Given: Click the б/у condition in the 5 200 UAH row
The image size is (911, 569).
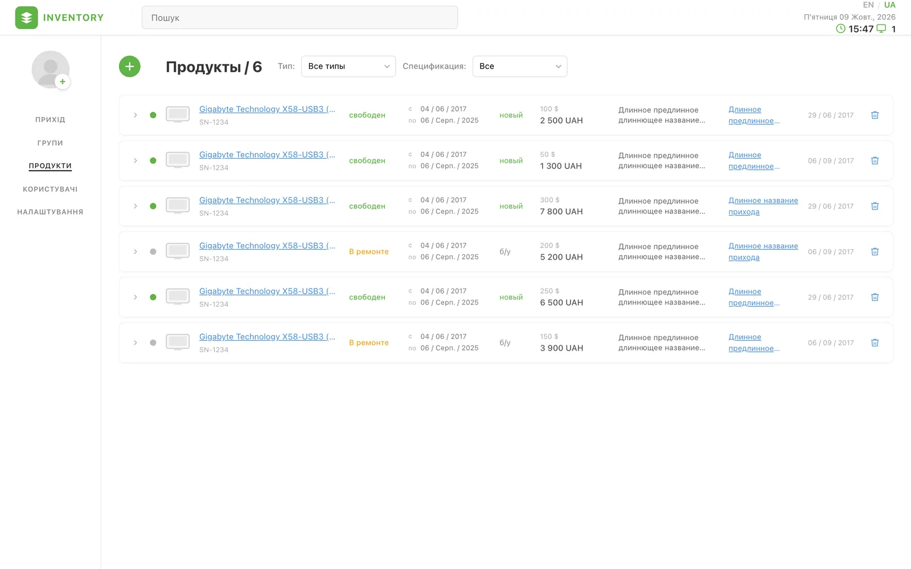Looking at the screenshot, I should pos(505,251).
